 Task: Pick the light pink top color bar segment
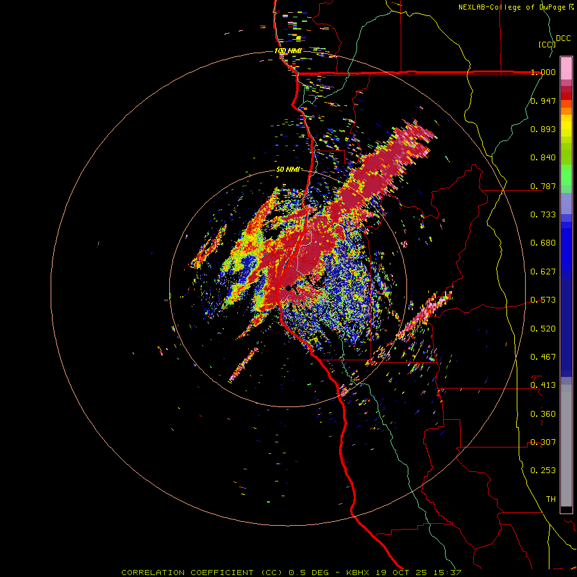coord(566,69)
